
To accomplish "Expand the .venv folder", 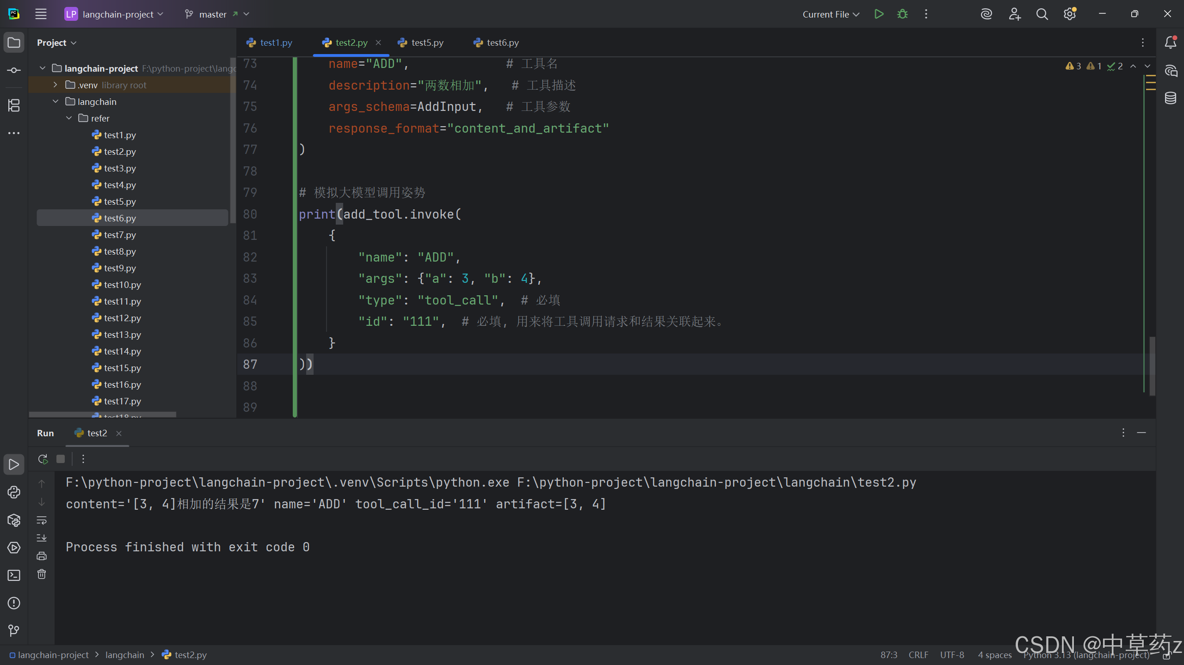I will click(55, 85).
